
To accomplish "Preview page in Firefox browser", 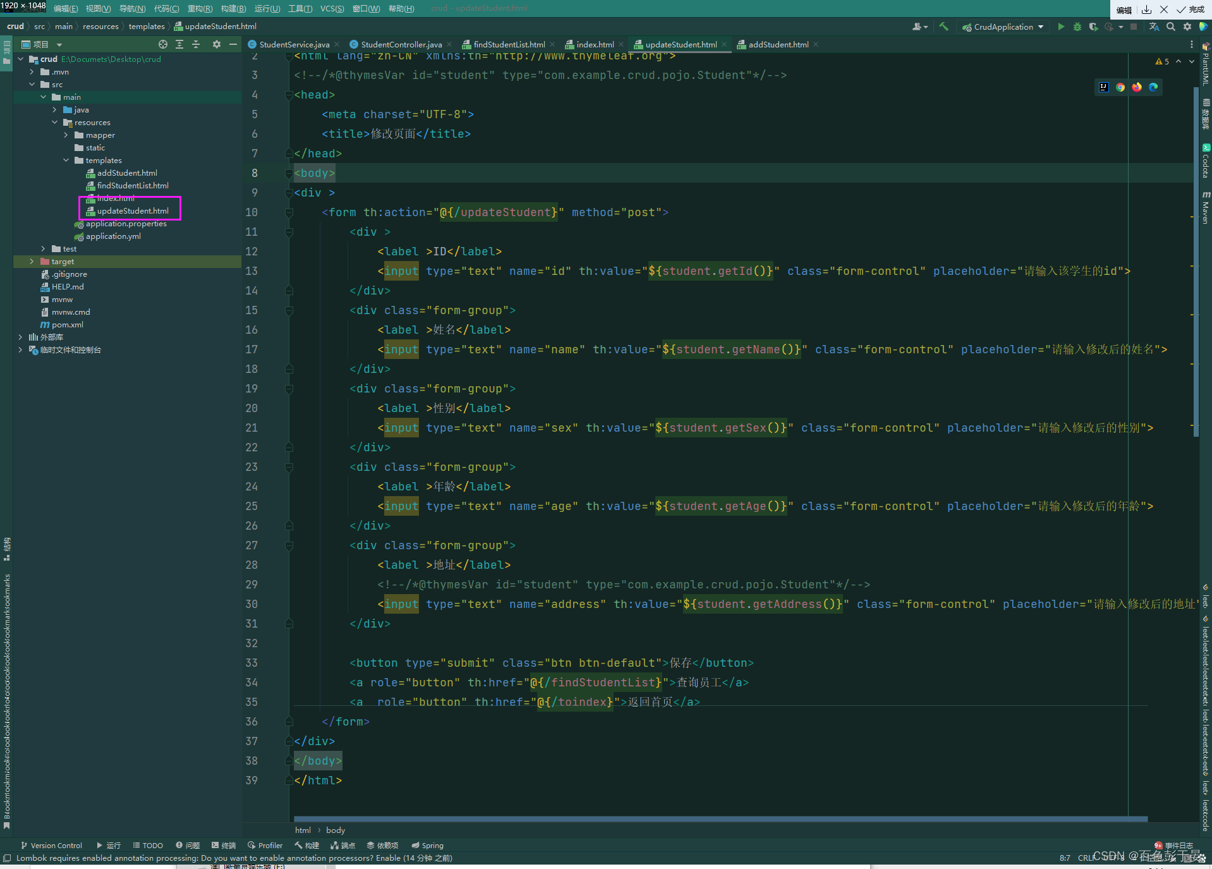I will tap(1137, 87).
